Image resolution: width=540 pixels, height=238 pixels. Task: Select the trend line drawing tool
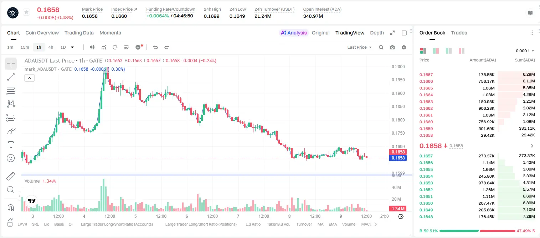[x=11, y=77]
